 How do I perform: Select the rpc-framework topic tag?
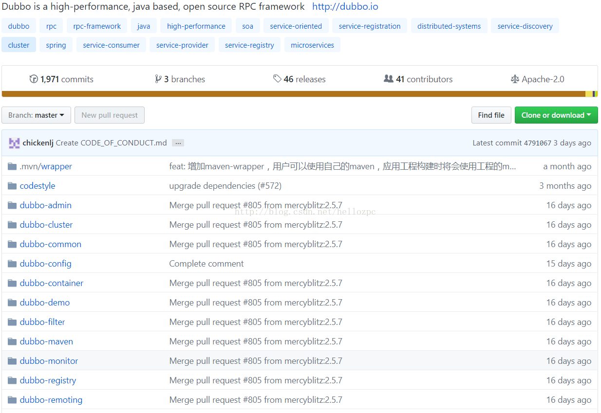97,26
